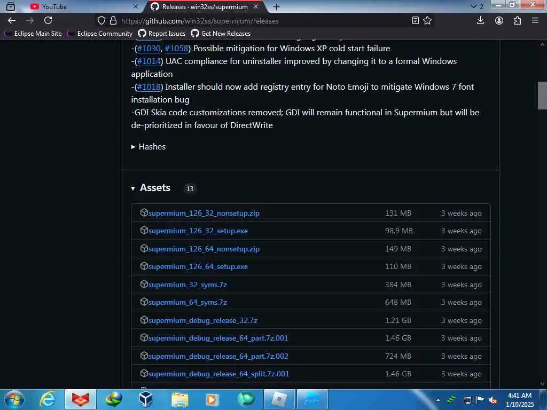The image size is (547, 410).
Task: Open Eclipse Main Site bookmark
Action: coord(34,34)
